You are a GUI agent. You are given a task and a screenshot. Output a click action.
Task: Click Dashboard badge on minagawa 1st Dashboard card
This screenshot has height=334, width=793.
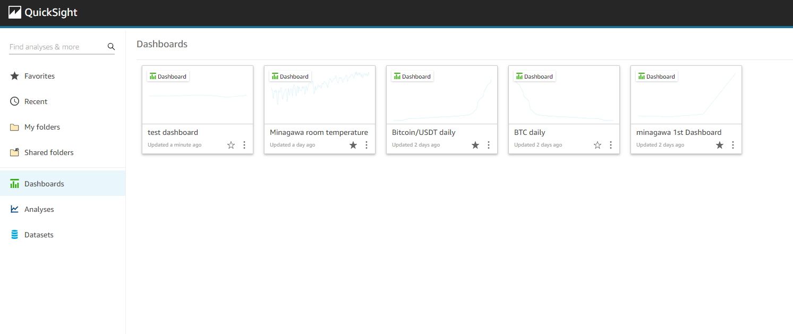click(x=656, y=76)
